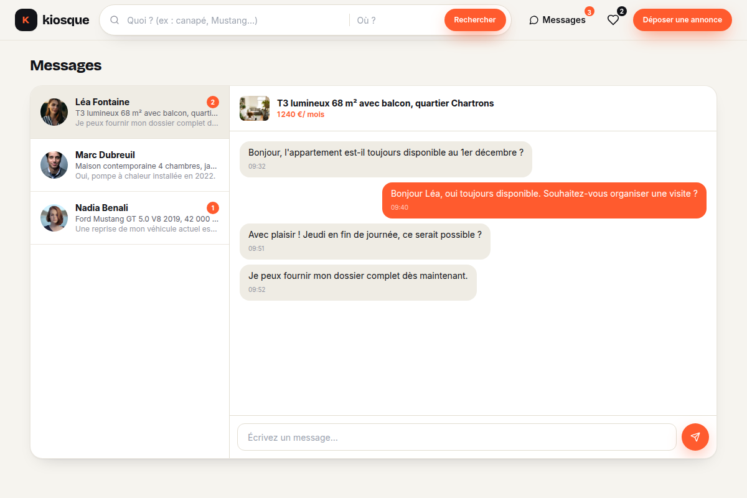Open listing title "T3 lumineux 68 m² avec balcon, quartier Chartrons"

(385, 103)
